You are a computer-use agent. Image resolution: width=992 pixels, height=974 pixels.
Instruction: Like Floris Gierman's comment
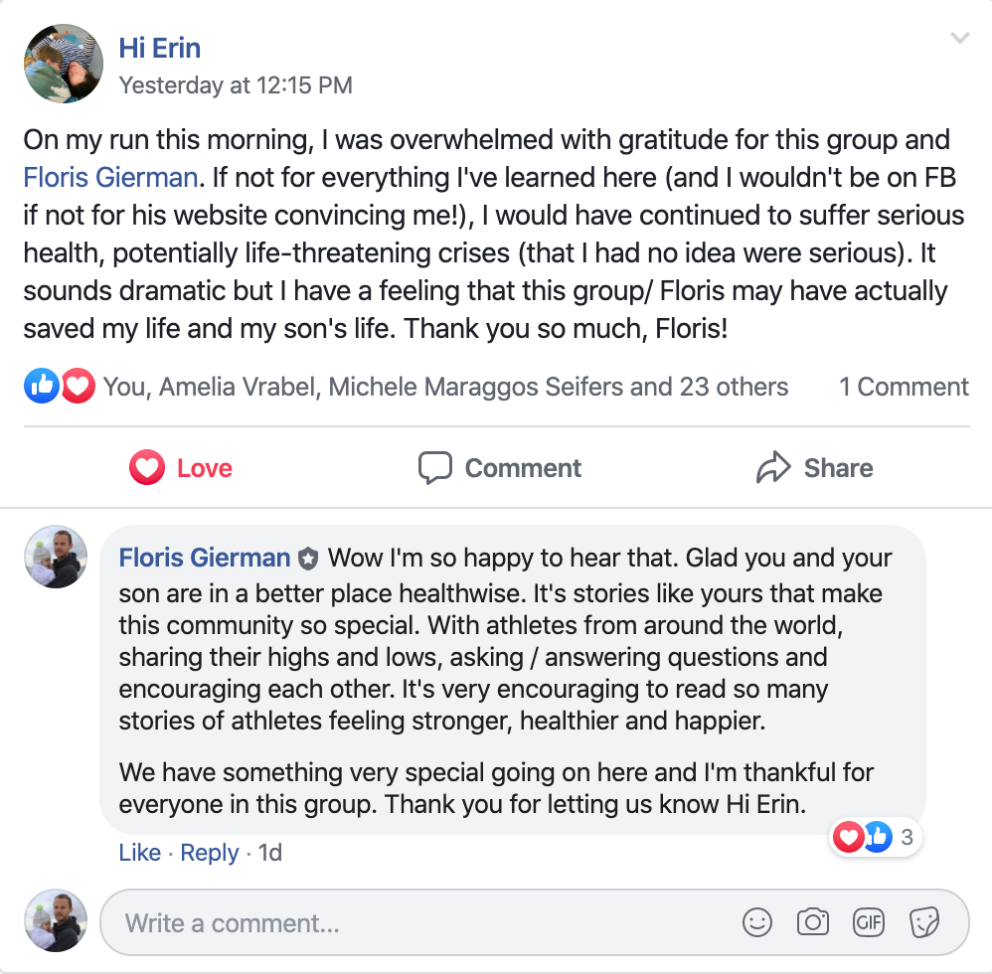(139, 853)
